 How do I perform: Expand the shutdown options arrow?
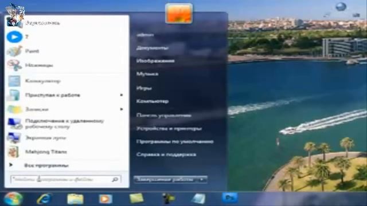click(202, 179)
